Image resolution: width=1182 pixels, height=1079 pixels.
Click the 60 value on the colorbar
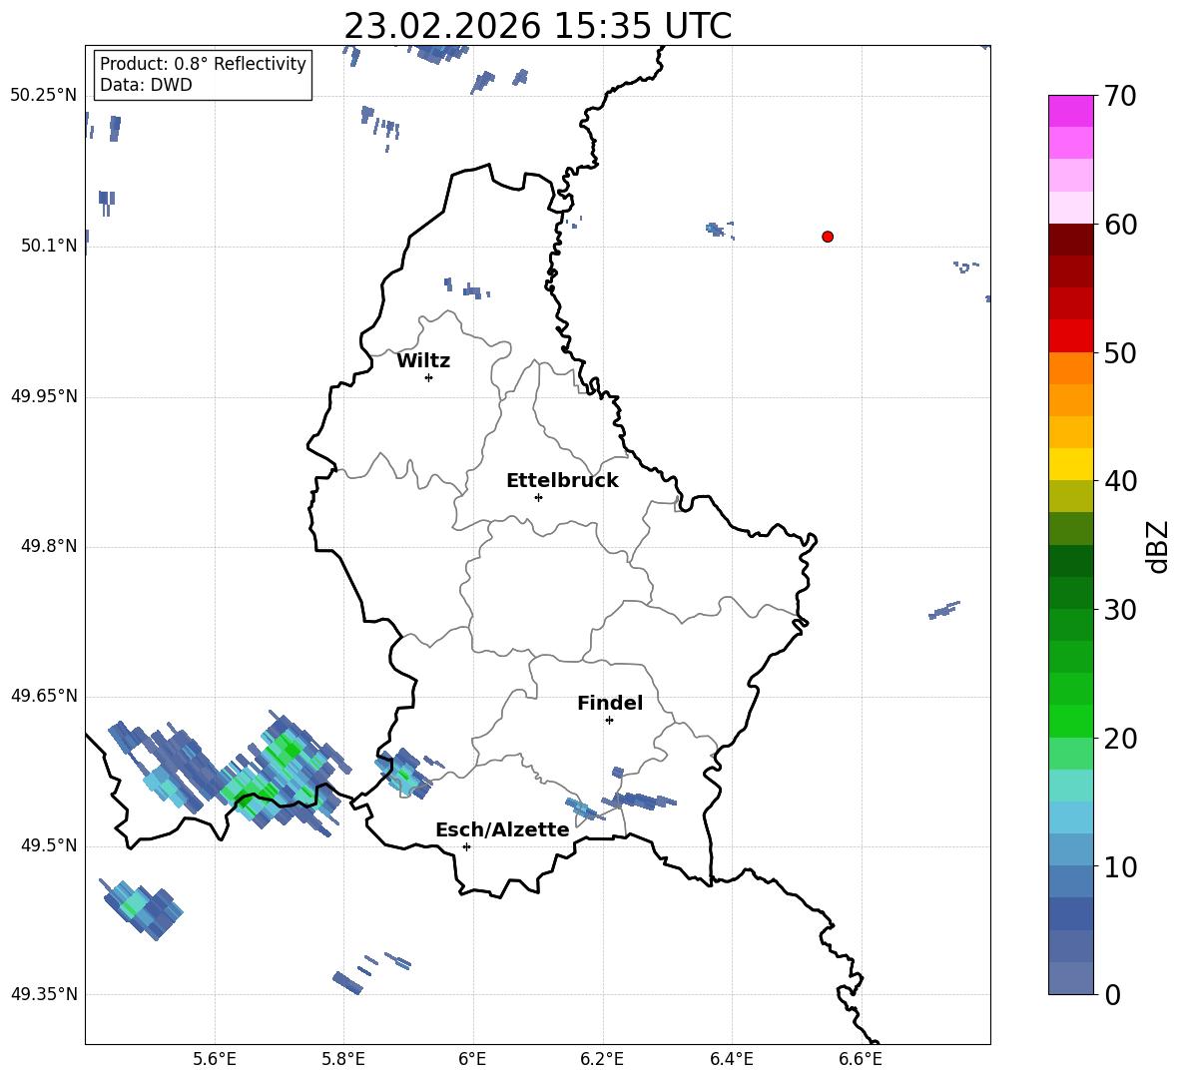(1120, 225)
